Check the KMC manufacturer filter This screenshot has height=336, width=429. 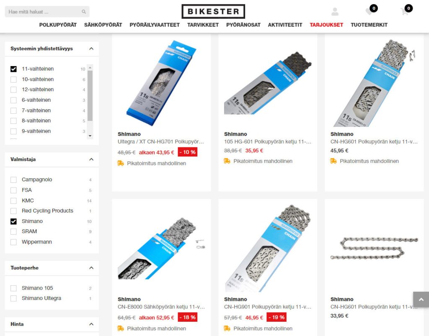pyautogui.click(x=13, y=200)
